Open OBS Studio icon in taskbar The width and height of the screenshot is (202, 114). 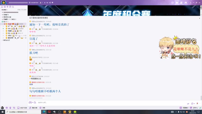[60, 112]
